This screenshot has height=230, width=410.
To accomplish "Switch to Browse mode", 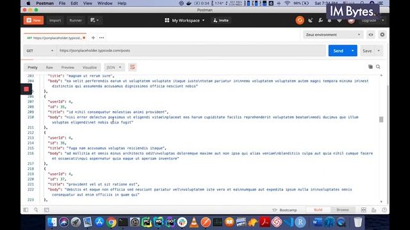I will pyautogui.click(x=343, y=210).
